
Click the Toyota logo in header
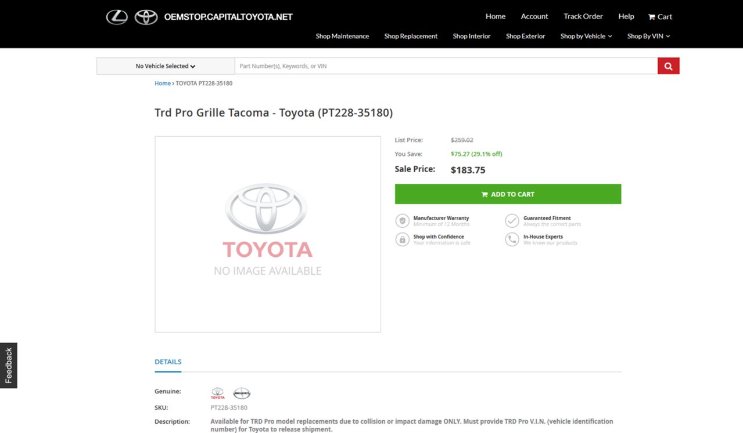pos(146,17)
